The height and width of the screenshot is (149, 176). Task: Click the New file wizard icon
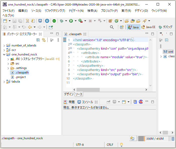[x=5, y=21]
